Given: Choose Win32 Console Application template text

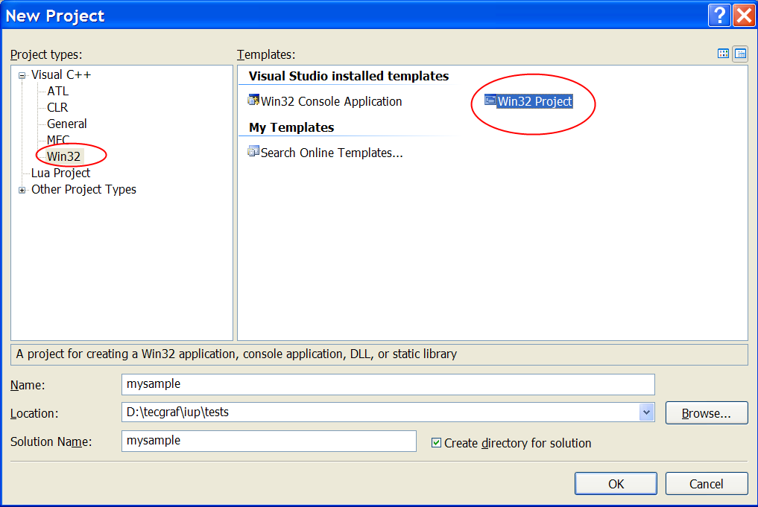Looking at the screenshot, I should coord(331,101).
